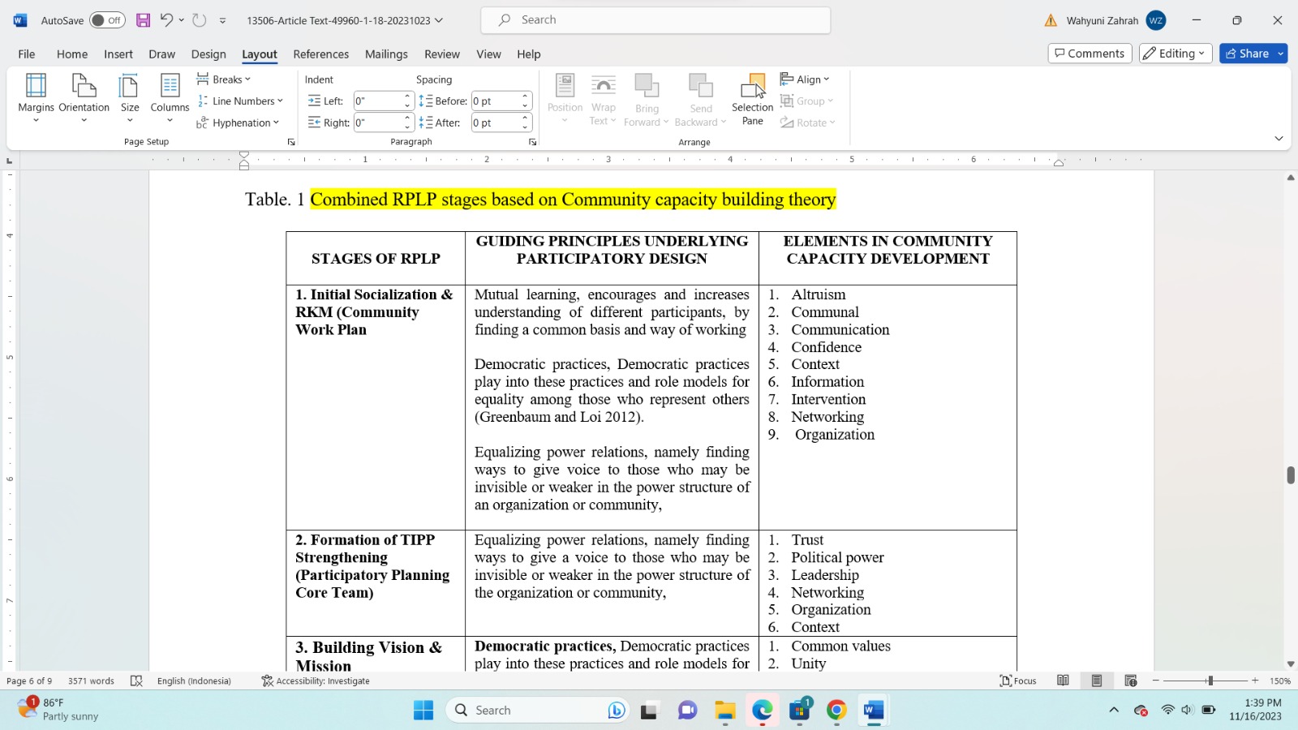
Task: Click the Share button
Action: click(x=1247, y=54)
